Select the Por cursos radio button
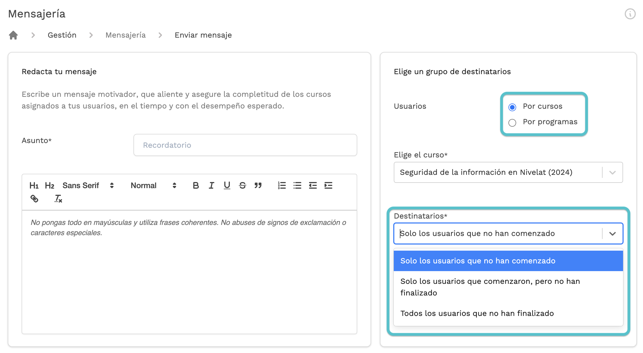 512,107
